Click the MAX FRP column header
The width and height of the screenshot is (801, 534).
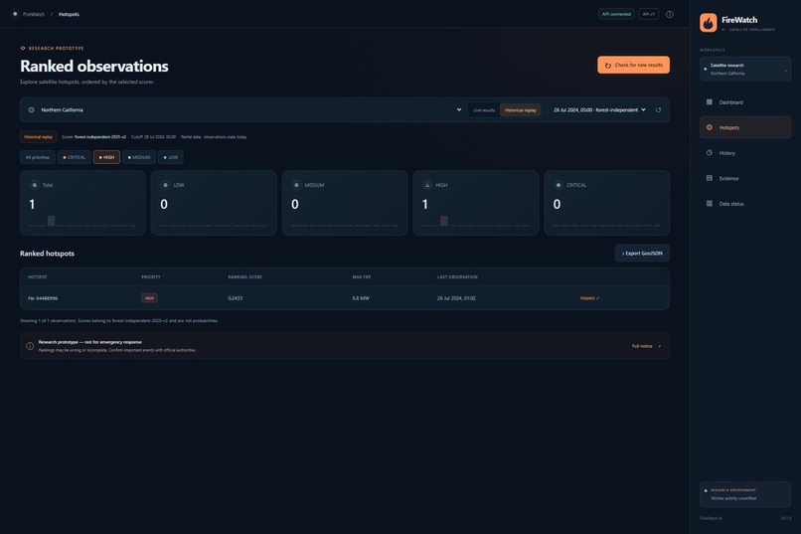[x=361, y=277]
